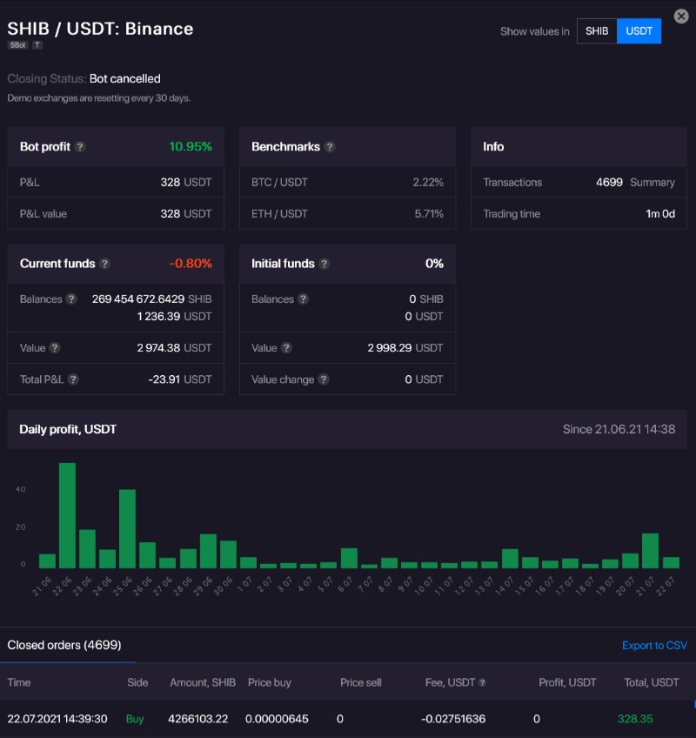Image resolution: width=696 pixels, height=738 pixels.
Task: Close the bot statistics dialog
Action: click(680, 17)
